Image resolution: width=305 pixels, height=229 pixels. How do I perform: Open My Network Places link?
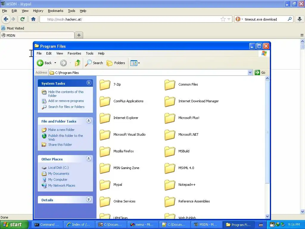62,185
